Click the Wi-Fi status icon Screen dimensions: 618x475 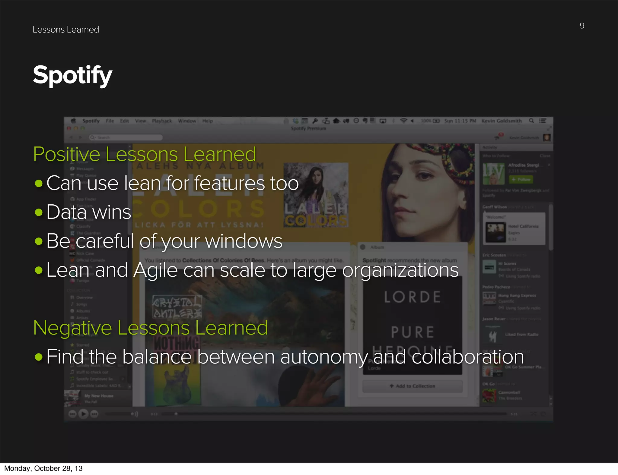click(x=403, y=121)
